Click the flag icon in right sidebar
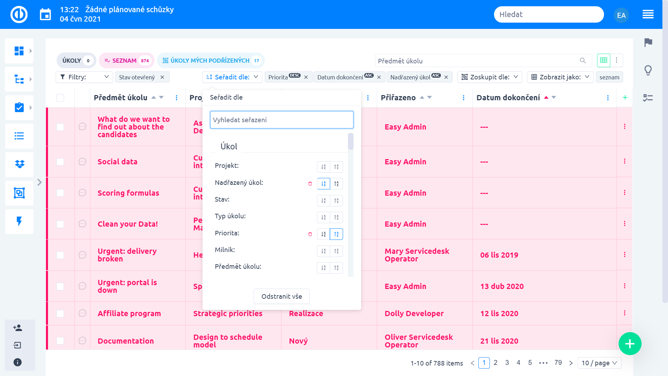 (x=648, y=42)
